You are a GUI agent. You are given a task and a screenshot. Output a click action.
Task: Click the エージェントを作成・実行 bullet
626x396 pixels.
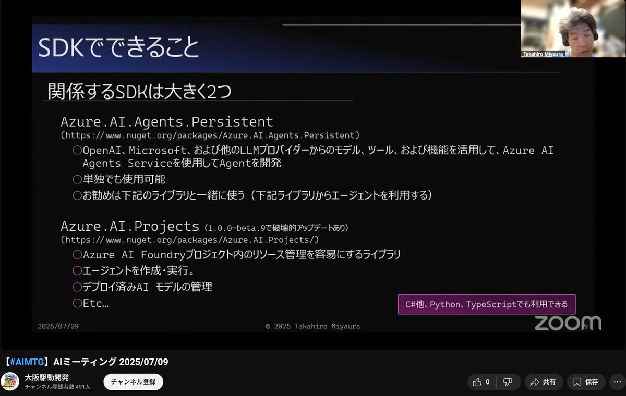134,271
